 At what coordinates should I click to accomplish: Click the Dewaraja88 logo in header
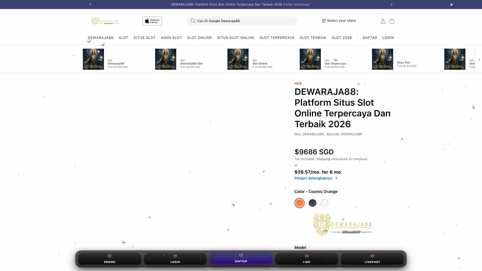(104, 21)
